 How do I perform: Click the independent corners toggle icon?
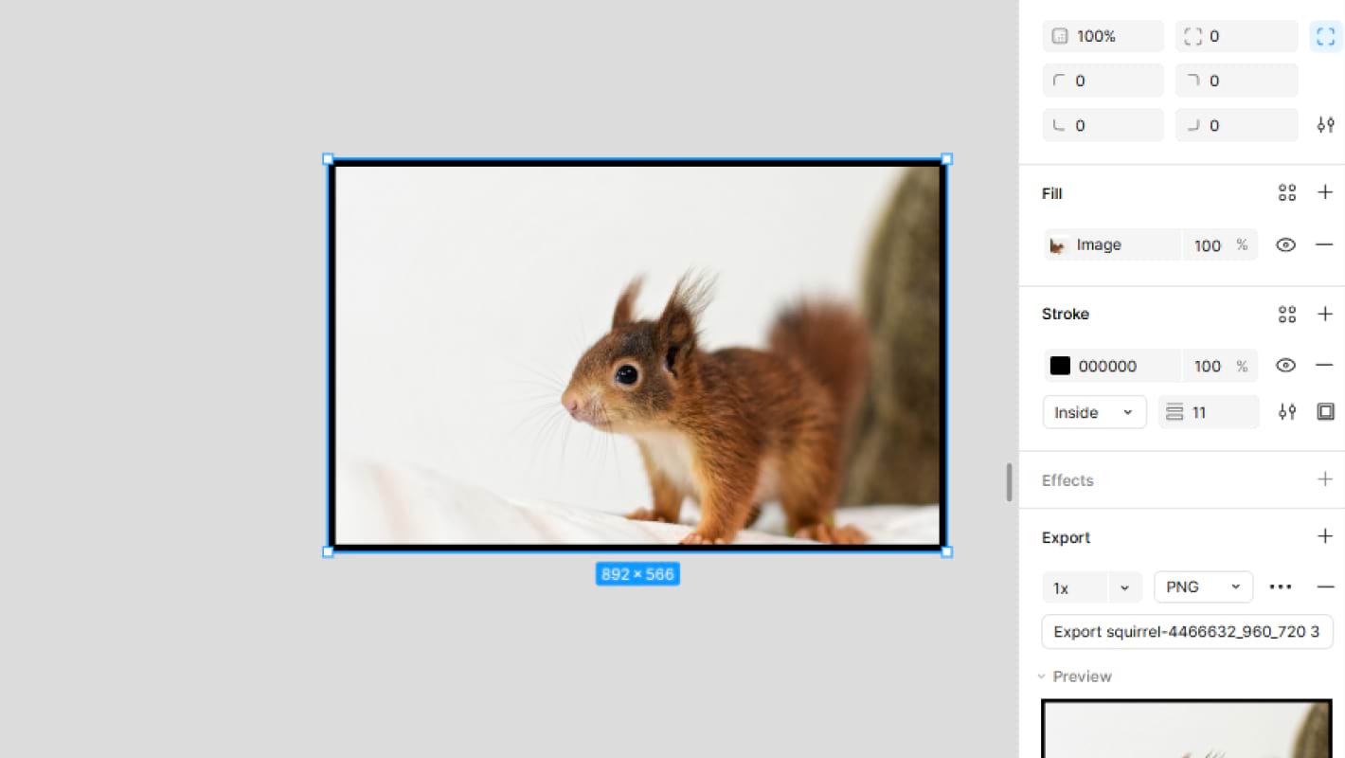click(x=1325, y=36)
